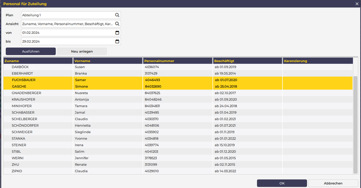
Task: Confirm selection with the OK button
Action: [x=282, y=183]
